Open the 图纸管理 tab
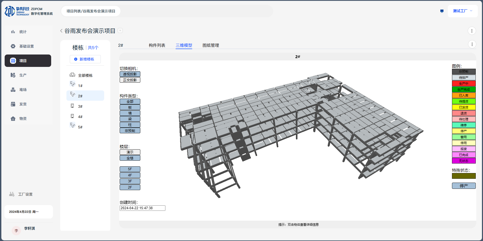Viewport: 483px width, 241px height. coord(211,45)
